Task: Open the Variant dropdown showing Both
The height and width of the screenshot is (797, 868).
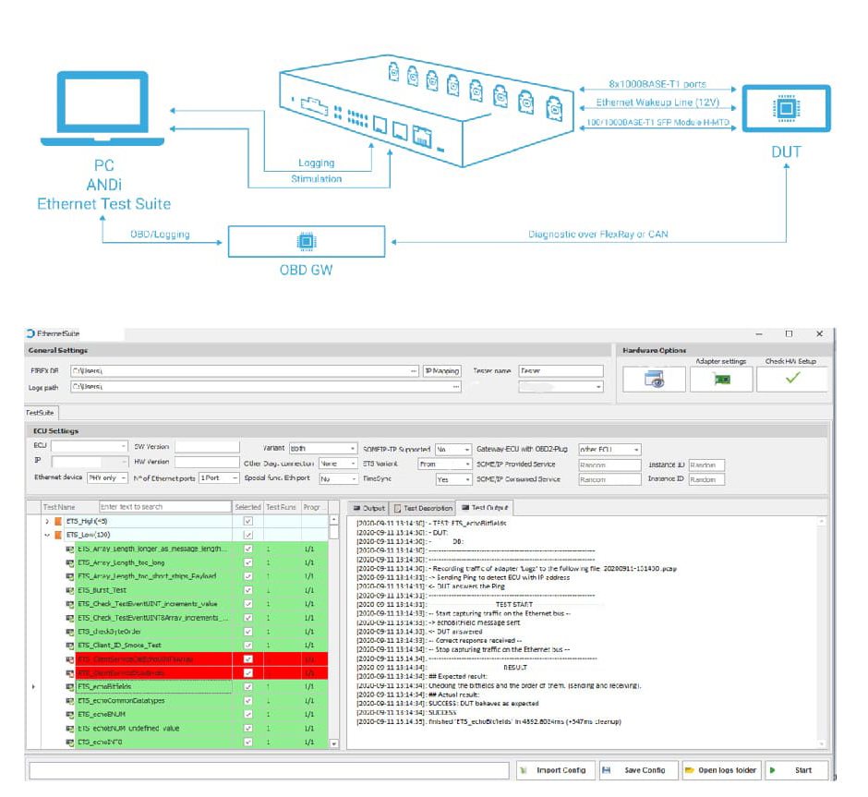Action: tap(323, 448)
